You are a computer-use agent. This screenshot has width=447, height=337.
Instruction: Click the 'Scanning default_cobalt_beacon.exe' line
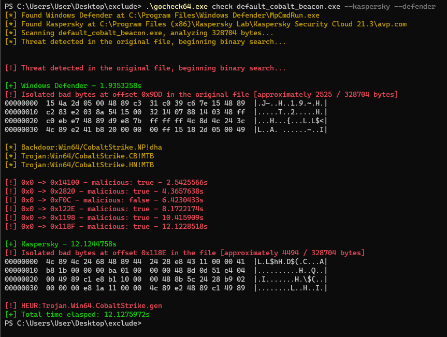(139, 33)
